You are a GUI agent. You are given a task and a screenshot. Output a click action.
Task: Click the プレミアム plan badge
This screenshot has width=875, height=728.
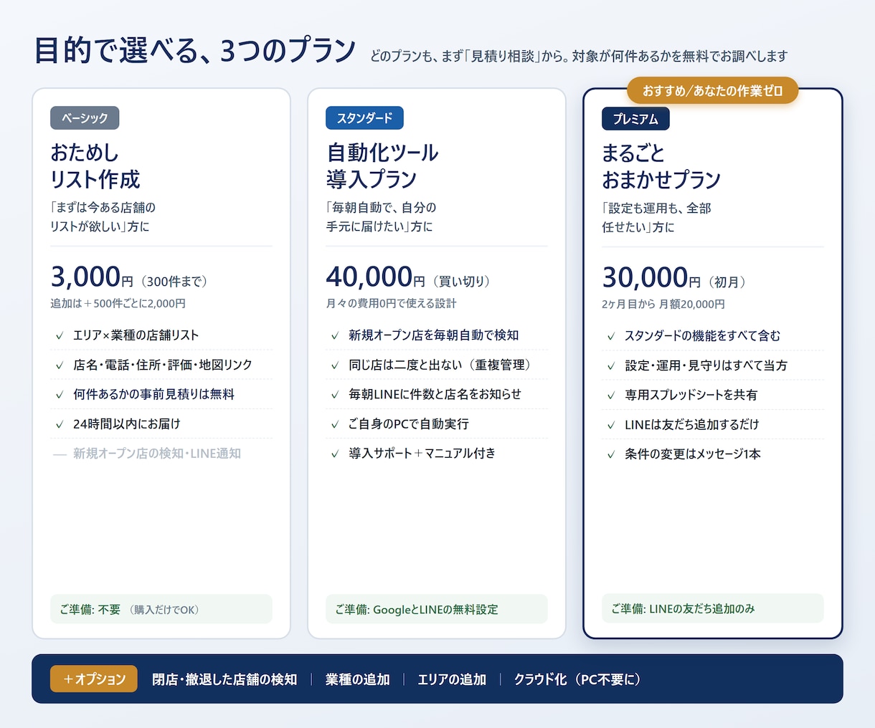coord(635,118)
